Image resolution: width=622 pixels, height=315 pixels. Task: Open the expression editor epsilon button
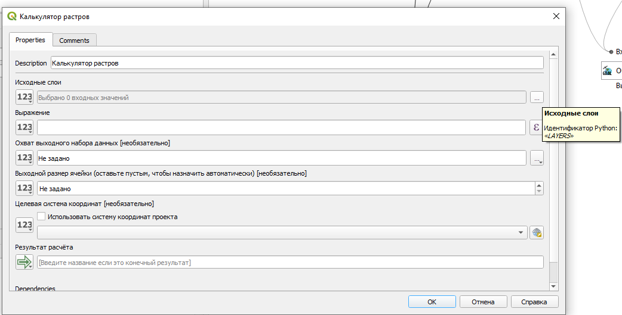[536, 127]
